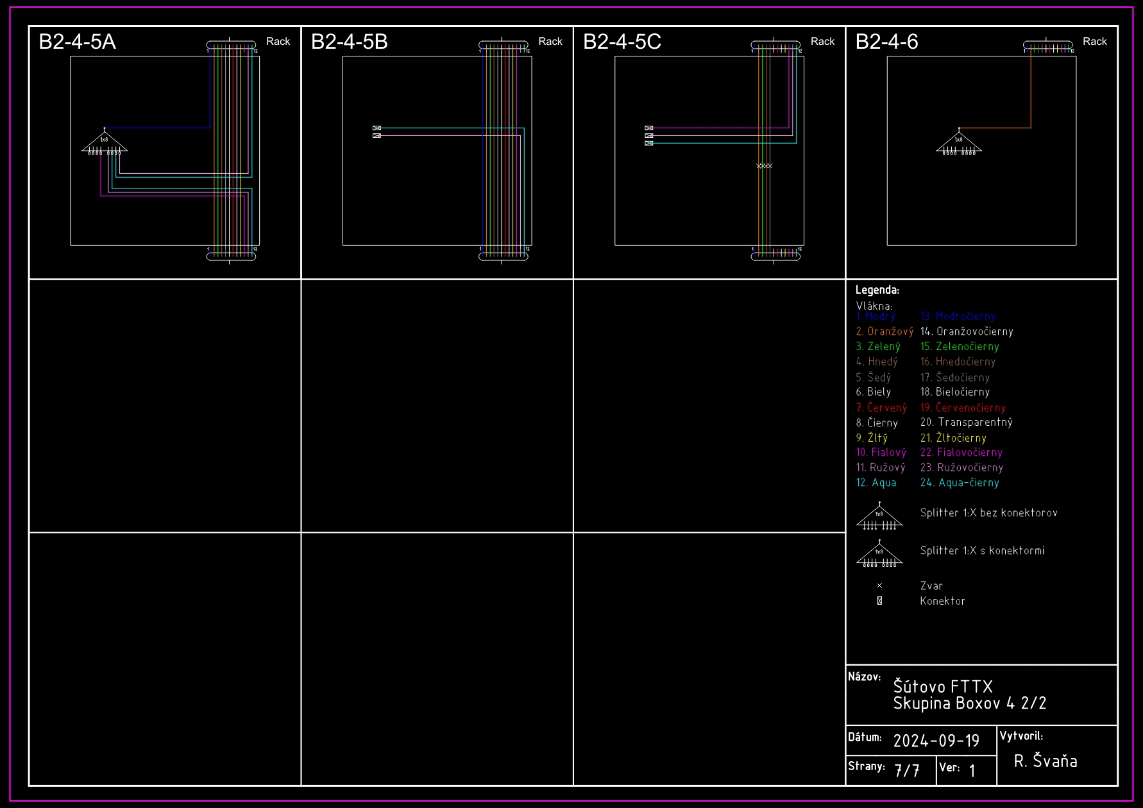Click the date 2024-09-19 in title block
Screen dimensions: 1143x808
(x=936, y=741)
